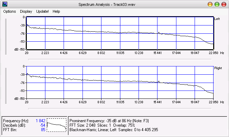Click the Frequency (Hz): label
The height and width of the screenshot is (137, 229).
[x=16, y=121]
